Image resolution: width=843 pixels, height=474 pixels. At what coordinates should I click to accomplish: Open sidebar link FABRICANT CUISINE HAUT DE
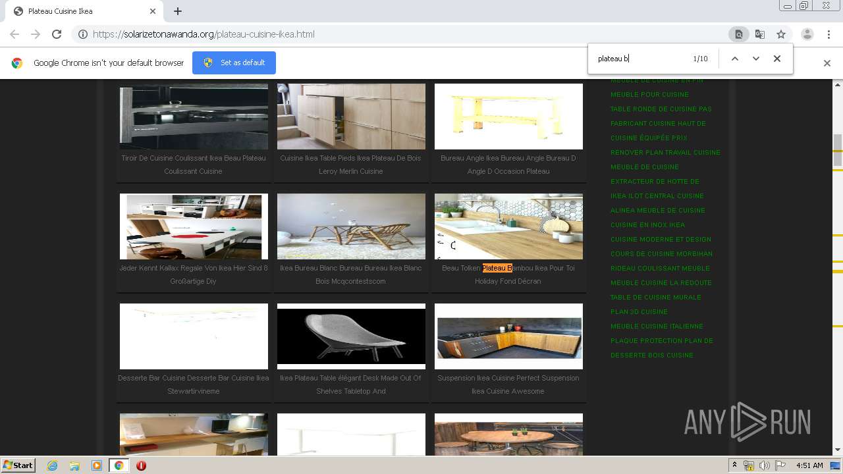click(x=658, y=124)
